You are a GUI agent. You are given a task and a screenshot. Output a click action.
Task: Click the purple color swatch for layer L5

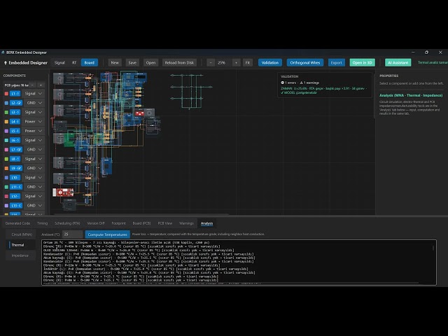(6, 131)
